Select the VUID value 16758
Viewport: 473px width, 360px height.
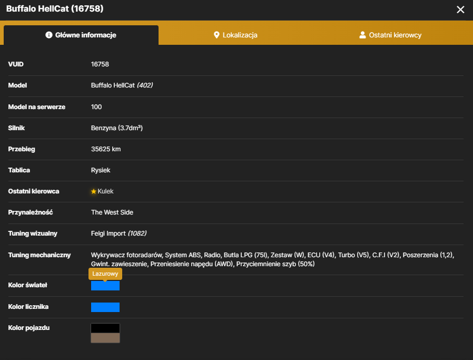coord(100,64)
